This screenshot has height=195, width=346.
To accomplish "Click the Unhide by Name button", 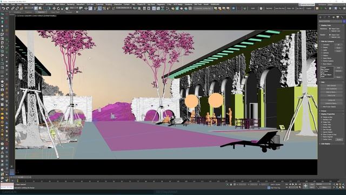I will click(x=331, y=103).
